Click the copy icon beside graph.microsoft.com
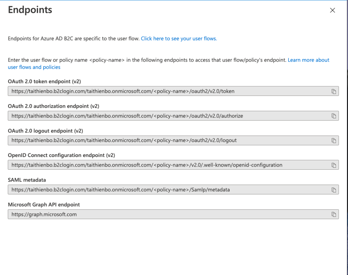Viewport: 348px width, 275px height. pos(334,214)
